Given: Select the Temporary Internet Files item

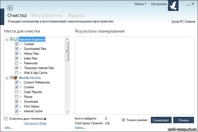Looking at the screenshot, I should pos(39,68).
